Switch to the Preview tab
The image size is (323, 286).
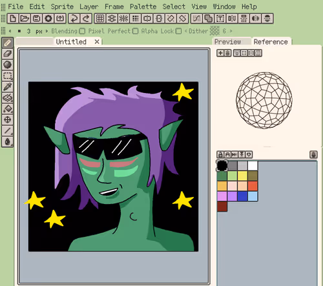228,42
